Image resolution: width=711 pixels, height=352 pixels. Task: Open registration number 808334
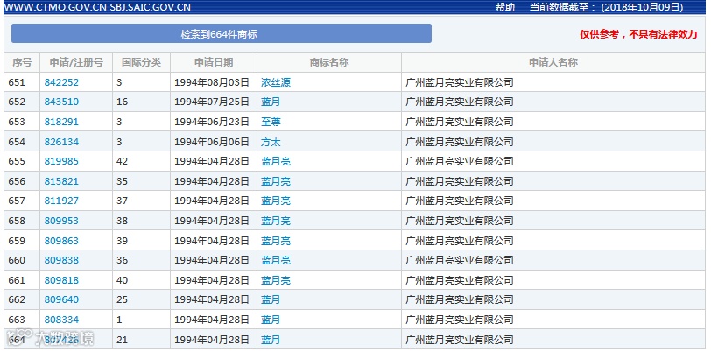click(61, 320)
